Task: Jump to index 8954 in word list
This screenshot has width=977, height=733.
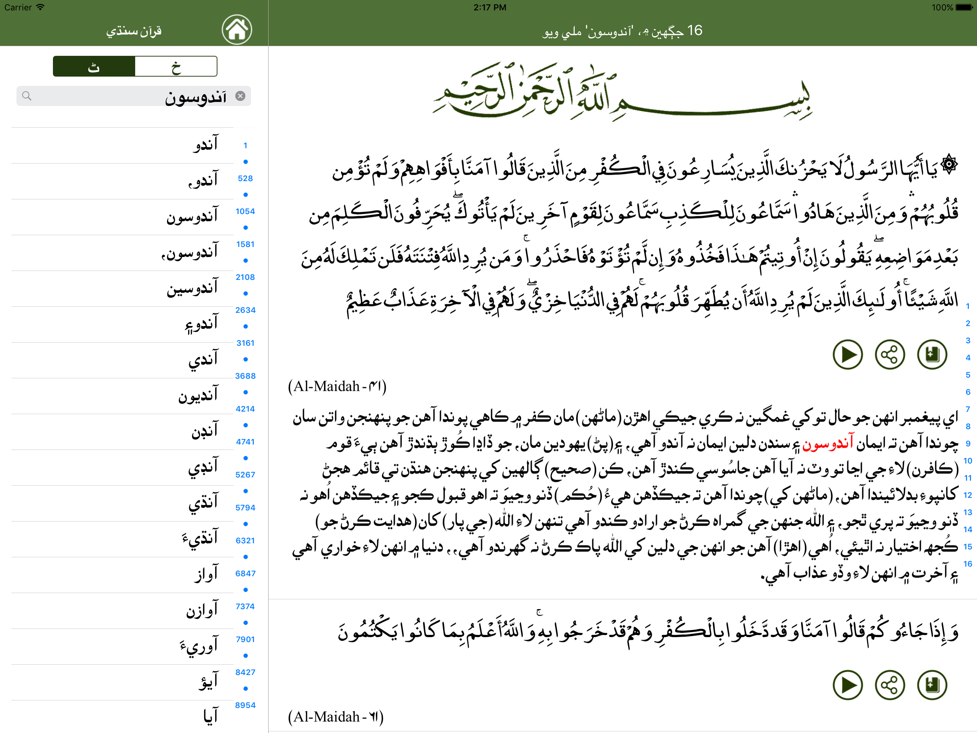Action: tap(245, 705)
